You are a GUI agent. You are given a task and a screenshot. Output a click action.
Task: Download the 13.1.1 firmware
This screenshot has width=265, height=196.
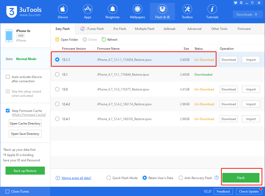click(x=229, y=60)
